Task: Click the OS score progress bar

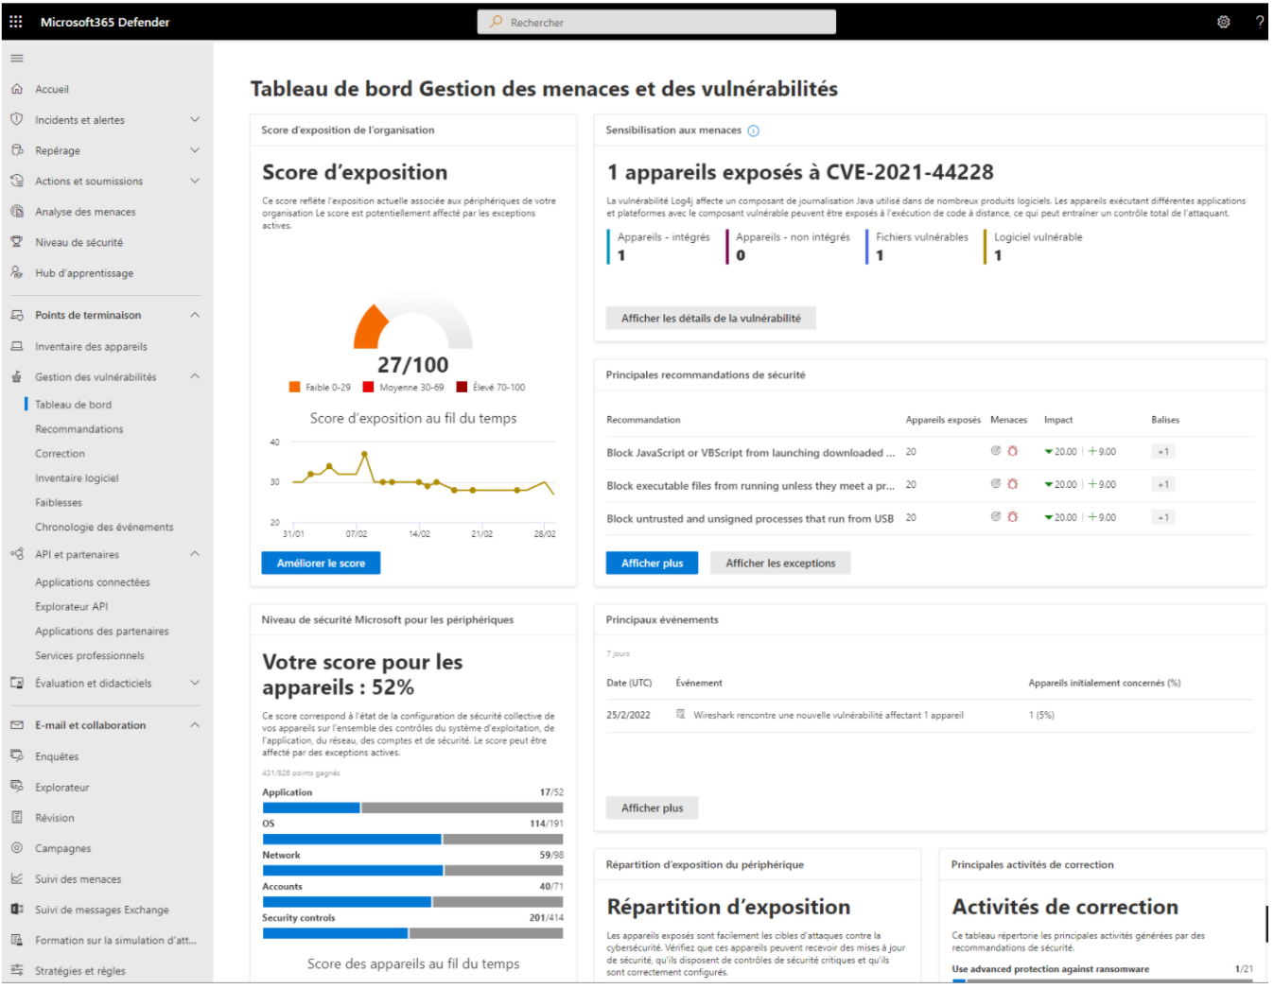Action: [412, 839]
